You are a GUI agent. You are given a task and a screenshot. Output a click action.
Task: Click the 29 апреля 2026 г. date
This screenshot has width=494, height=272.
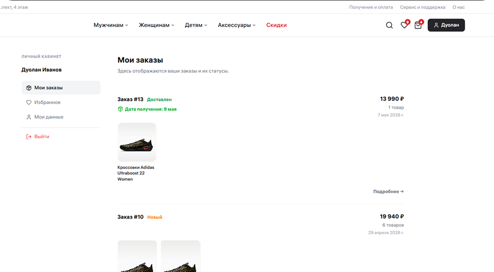tap(386, 233)
